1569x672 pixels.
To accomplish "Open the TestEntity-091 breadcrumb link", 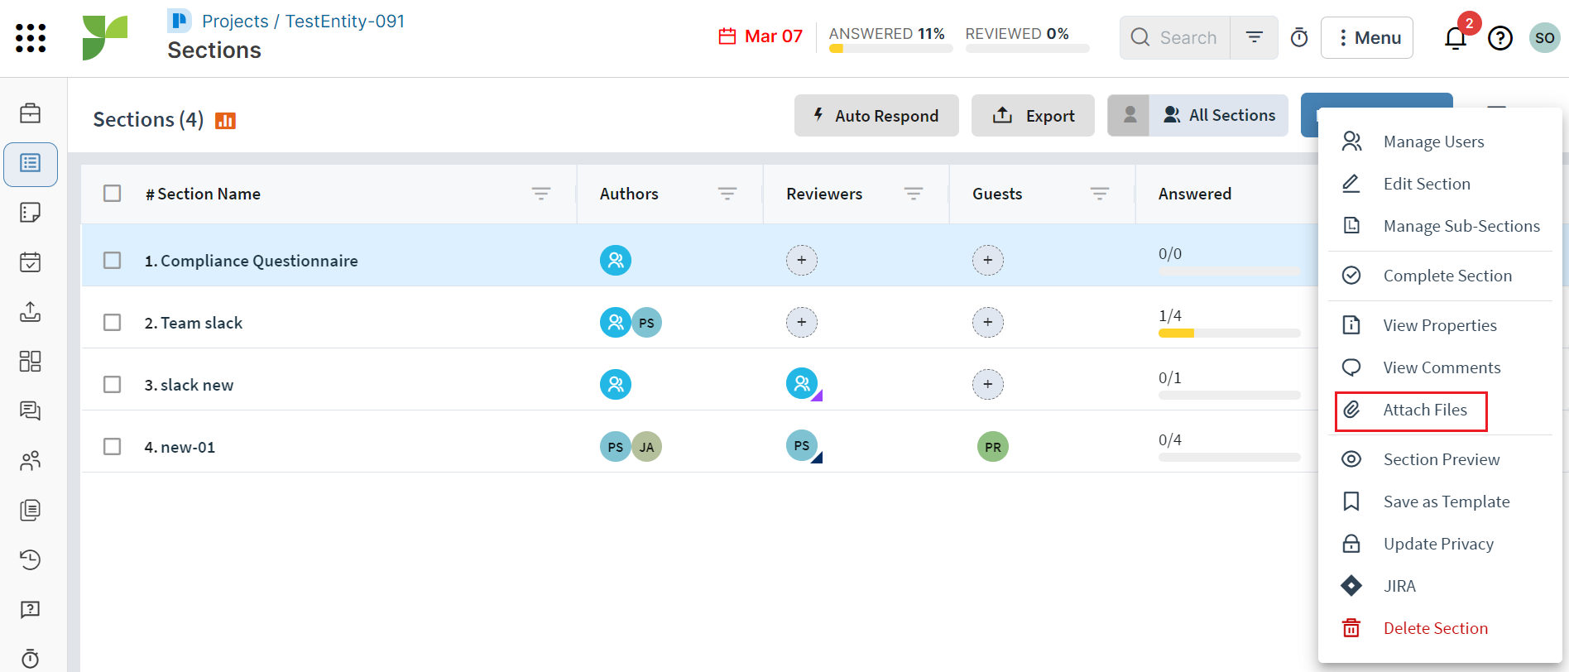I will click(x=345, y=22).
